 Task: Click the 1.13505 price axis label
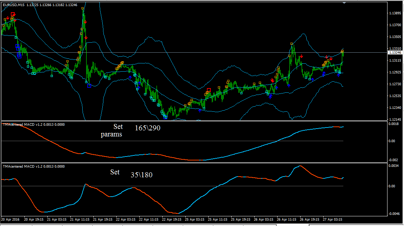point(395,37)
